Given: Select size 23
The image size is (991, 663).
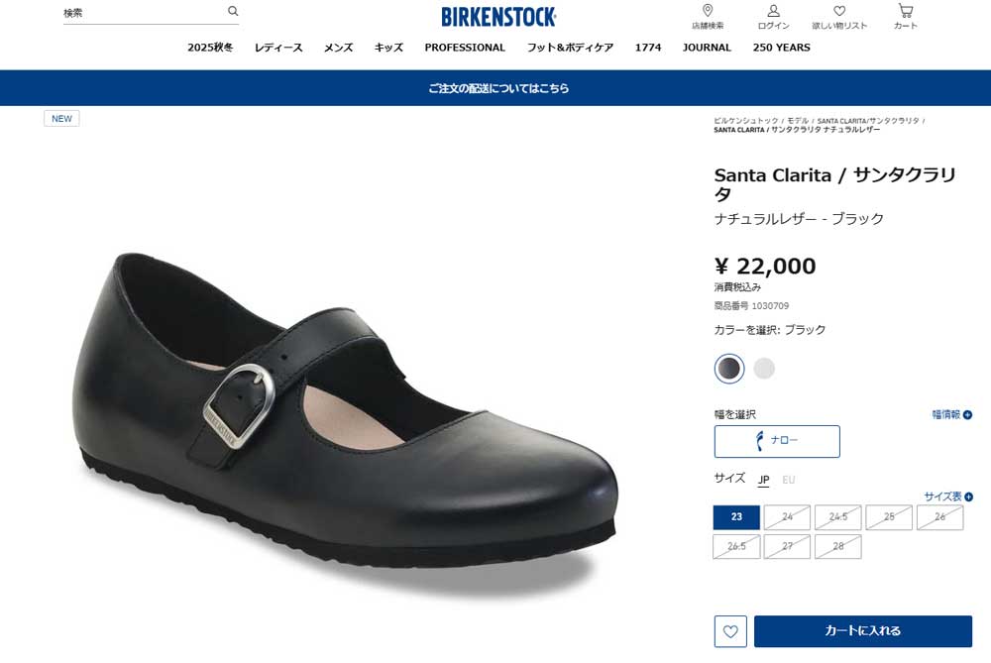Looking at the screenshot, I should coord(736,517).
